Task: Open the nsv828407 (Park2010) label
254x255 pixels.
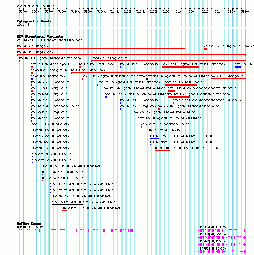Action: point(96,64)
